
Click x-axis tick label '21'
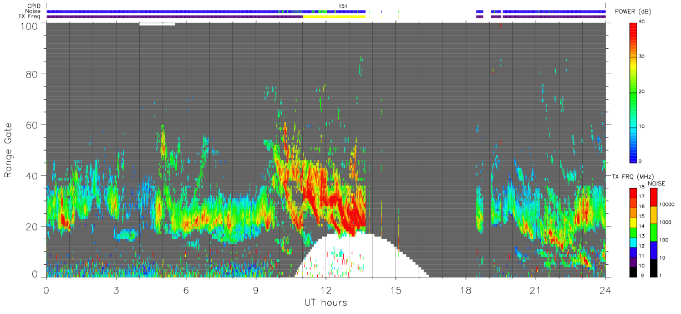click(535, 290)
